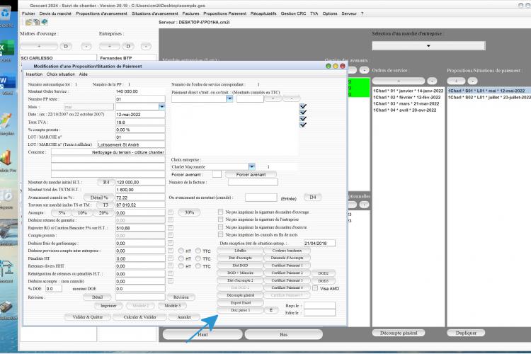The image size is (531, 354).
Task: Open the Aide menu in the dialog
Action: pyautogui.click(x=84, y=74)
